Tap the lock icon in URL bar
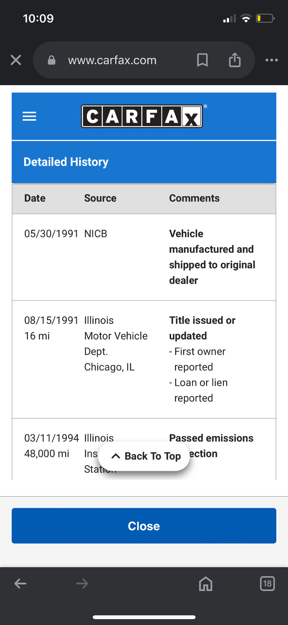This screenshot has height=625, width=288. [51, 60]
